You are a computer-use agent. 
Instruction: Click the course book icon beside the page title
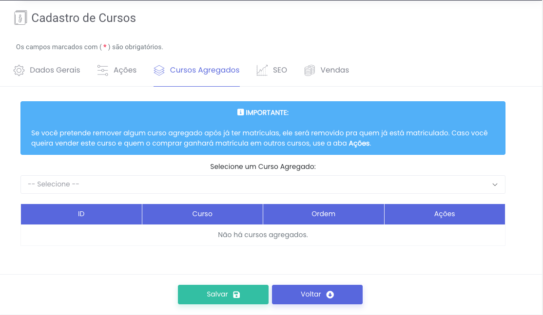coord(19,18)
